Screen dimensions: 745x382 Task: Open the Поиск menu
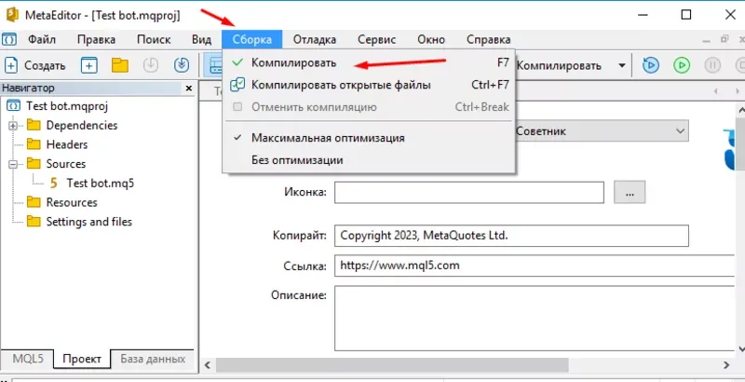click(154, 39)
